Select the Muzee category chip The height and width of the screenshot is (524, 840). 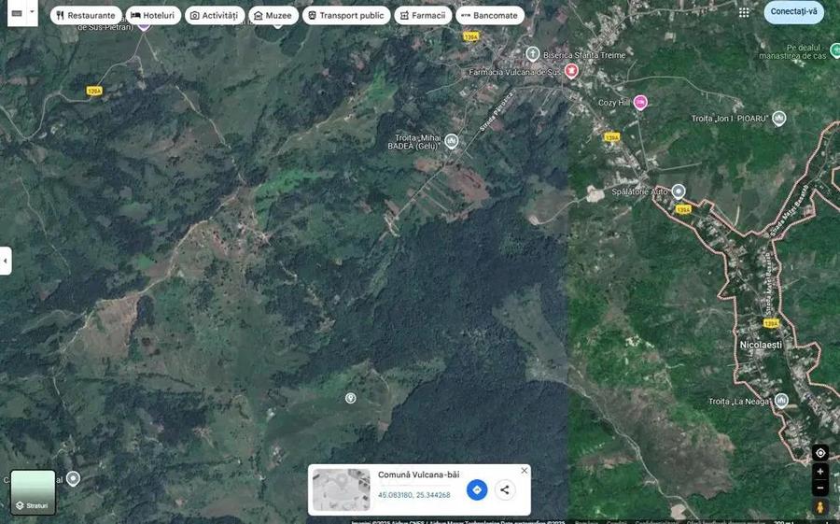(273, 16)
